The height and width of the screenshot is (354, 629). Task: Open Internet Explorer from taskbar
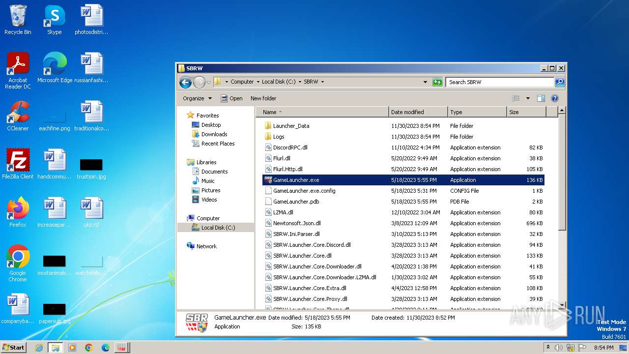point(39,348)
